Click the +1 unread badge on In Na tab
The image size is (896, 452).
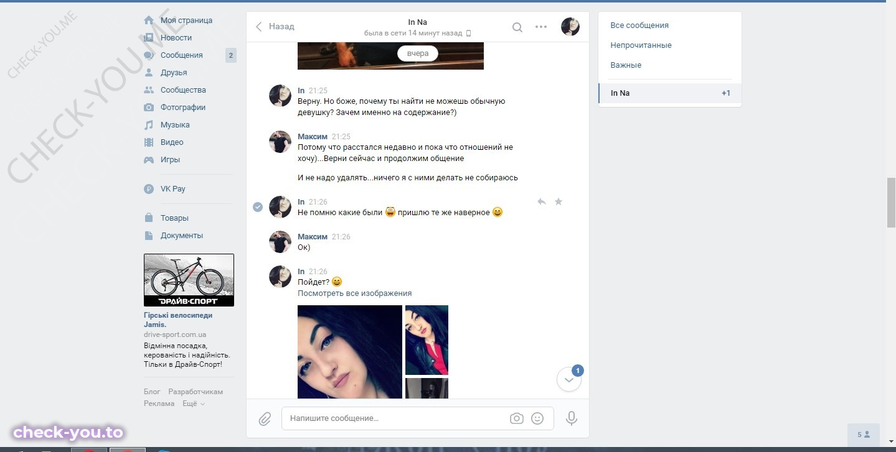(x=726, y=93)
